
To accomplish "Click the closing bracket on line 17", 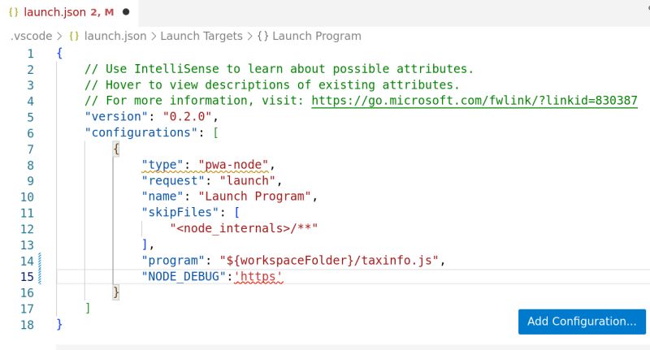I will [x=88, y=308].
